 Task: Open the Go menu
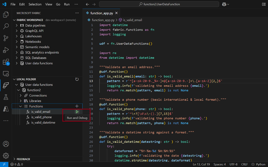pyautogui.click(x=58, y=4)
